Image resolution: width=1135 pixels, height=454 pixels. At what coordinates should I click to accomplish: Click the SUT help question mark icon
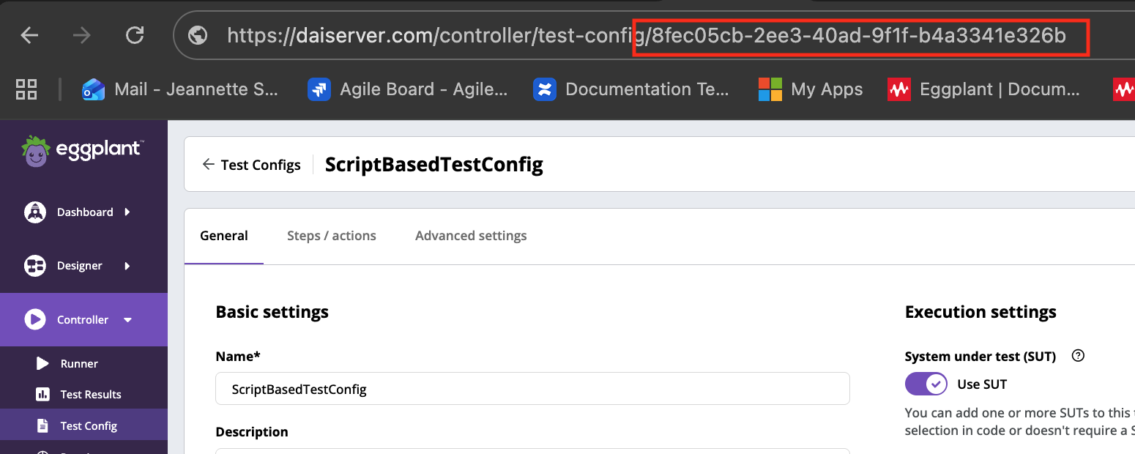(1077, 356)
